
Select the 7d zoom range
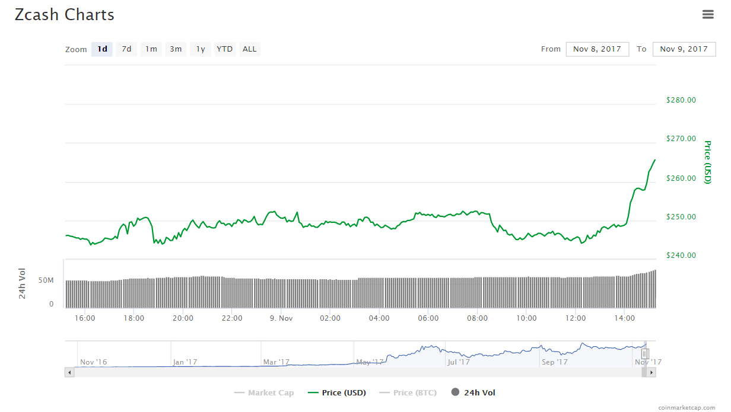point(126,49)
